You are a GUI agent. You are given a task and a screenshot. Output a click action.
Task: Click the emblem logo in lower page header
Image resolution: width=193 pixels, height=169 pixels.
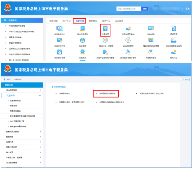[x=8, y=69]
